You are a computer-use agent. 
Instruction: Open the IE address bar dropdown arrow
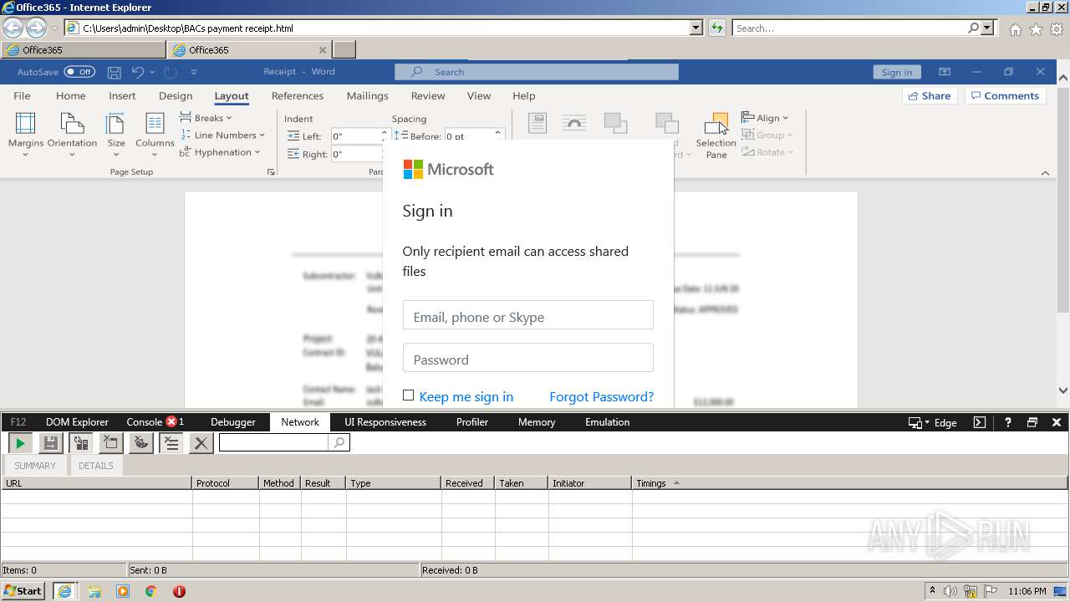tap(696, 28)
